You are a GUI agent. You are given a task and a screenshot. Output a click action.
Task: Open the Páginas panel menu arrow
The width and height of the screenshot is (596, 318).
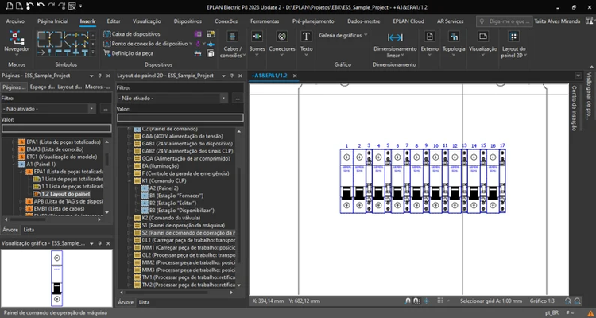pos(91,76)
